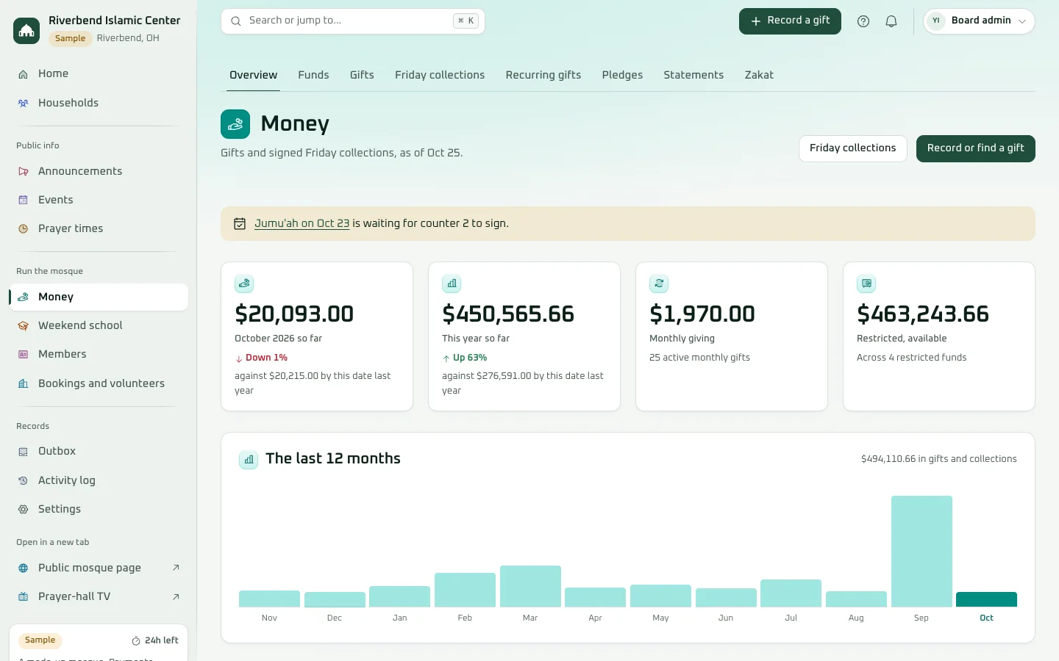Open the Zakat tab
Screen dimensions: 1059x661
[759, 75]
